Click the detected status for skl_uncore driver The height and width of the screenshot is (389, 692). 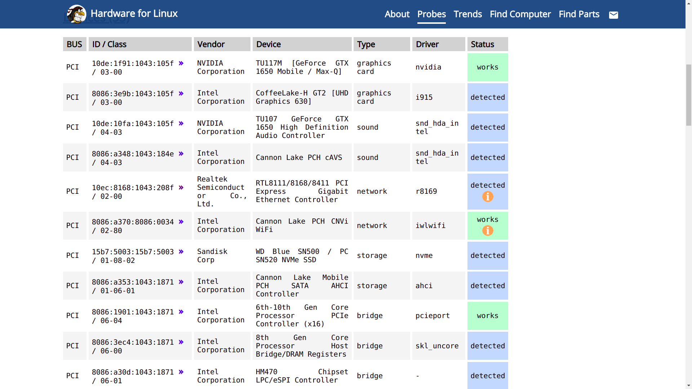(x=488, y=346)
